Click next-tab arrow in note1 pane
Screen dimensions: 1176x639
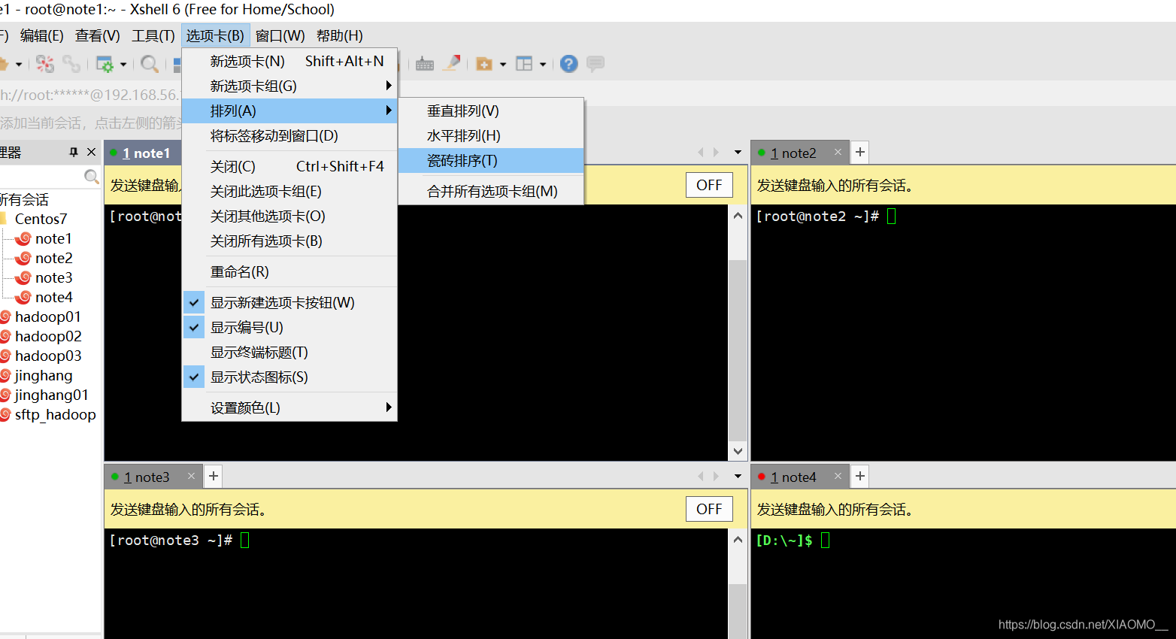716,152
